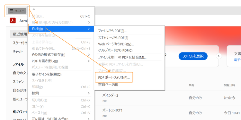Image resolution: width=241 pixels, height=120 pixels.
Task: Click たった今 timestamp of バインダー2
Action: click(x=230, y=98)
